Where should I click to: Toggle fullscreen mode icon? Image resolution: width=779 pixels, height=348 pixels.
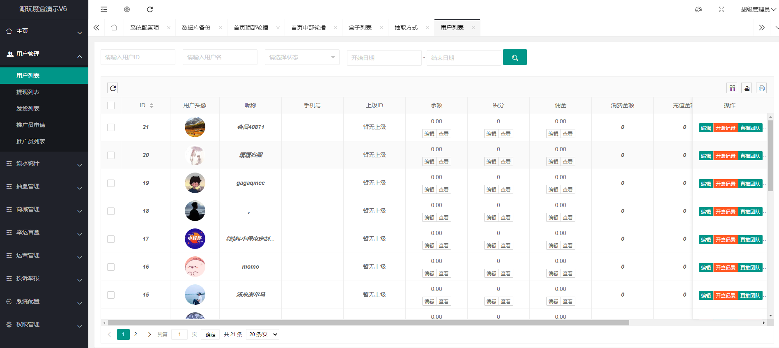coord(722,9)
